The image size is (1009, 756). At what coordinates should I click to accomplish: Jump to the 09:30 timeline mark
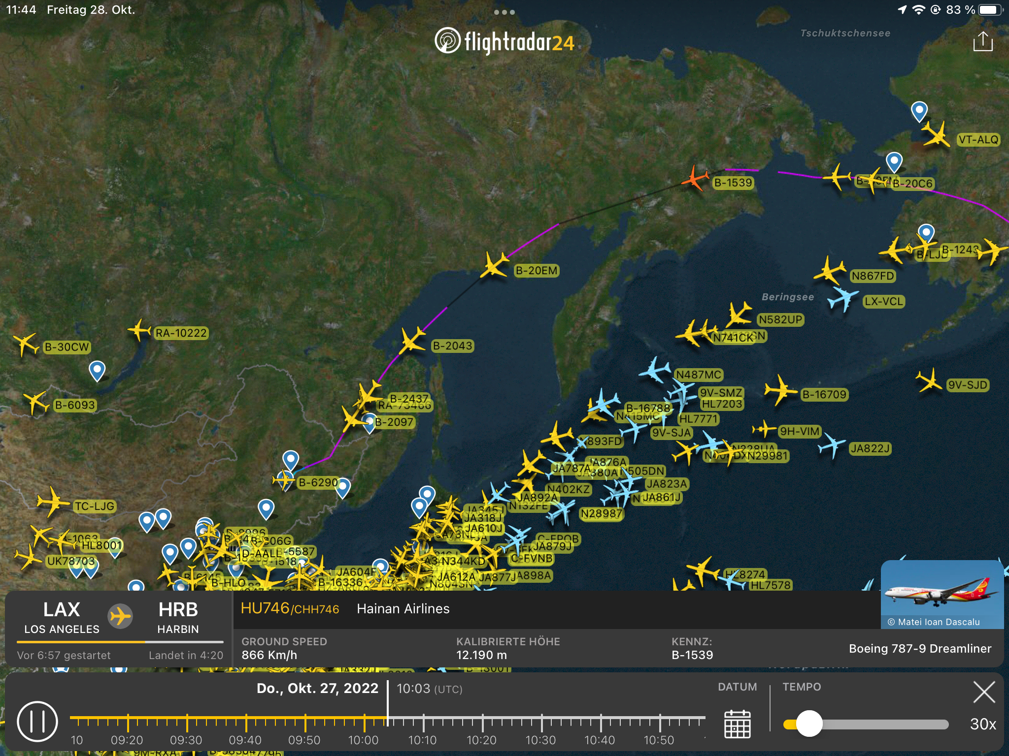(x=187, y=723)
